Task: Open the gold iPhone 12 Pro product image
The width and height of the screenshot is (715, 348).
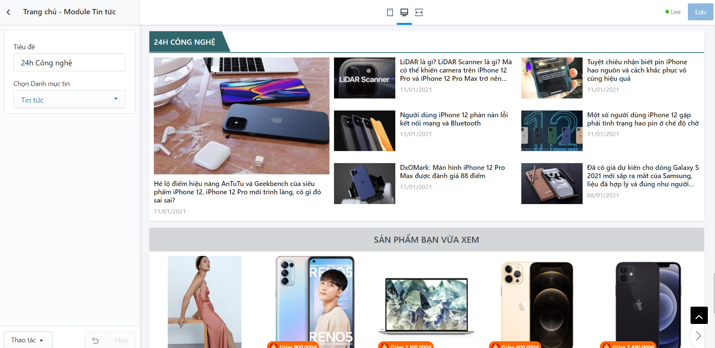Action: pyautogui.click(x=537, y=304)
